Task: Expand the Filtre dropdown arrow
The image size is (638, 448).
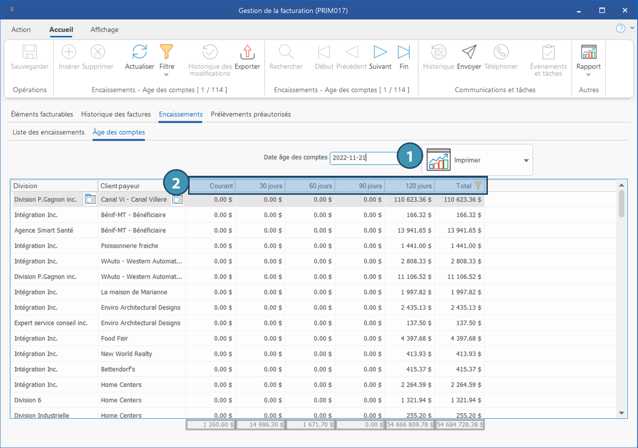Action: coord(167,75)
